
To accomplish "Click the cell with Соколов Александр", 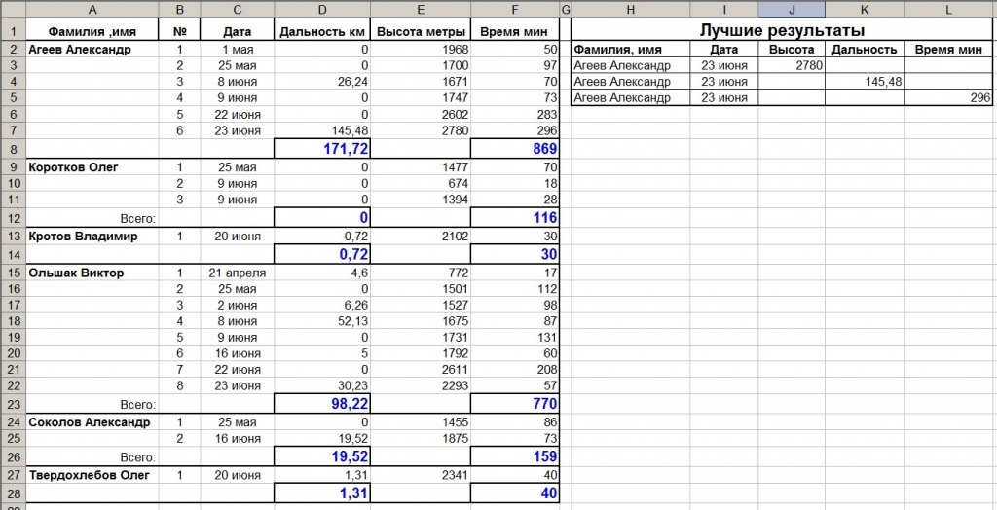I will pos(92,422).
